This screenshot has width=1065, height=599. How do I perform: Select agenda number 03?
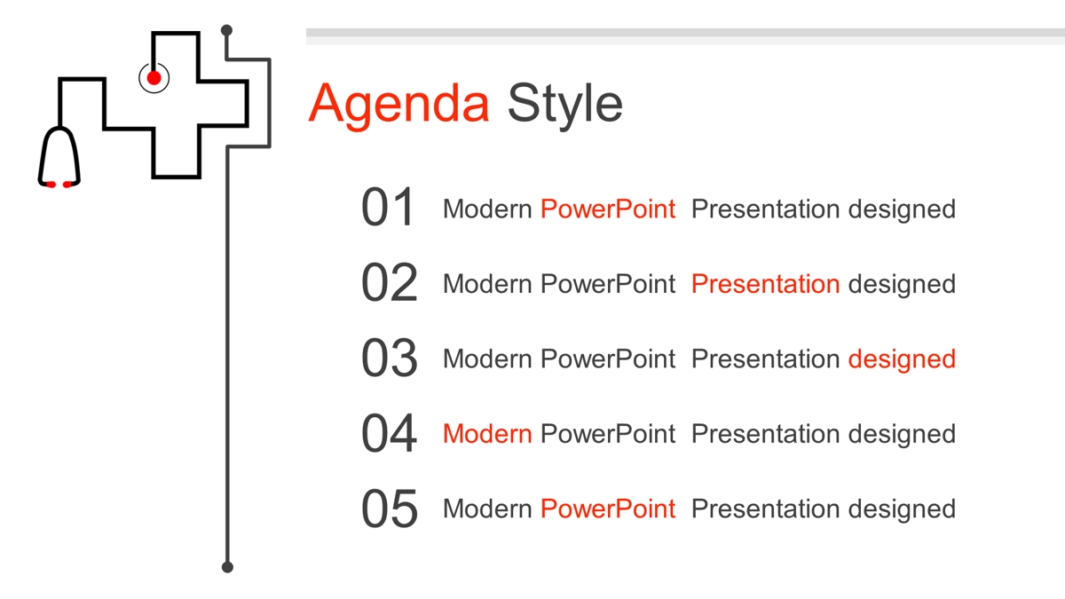pos(389,359)
